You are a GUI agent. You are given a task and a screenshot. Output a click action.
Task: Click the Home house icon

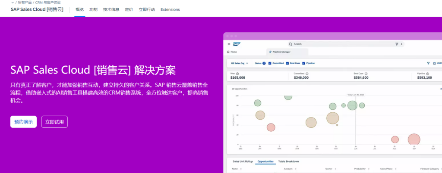tap(228, 52)
